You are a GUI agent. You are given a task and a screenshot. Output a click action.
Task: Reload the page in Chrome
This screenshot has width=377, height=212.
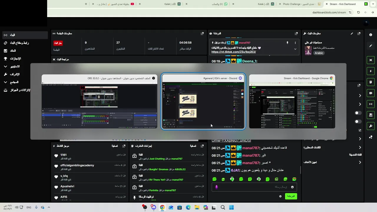pos(358,12)
